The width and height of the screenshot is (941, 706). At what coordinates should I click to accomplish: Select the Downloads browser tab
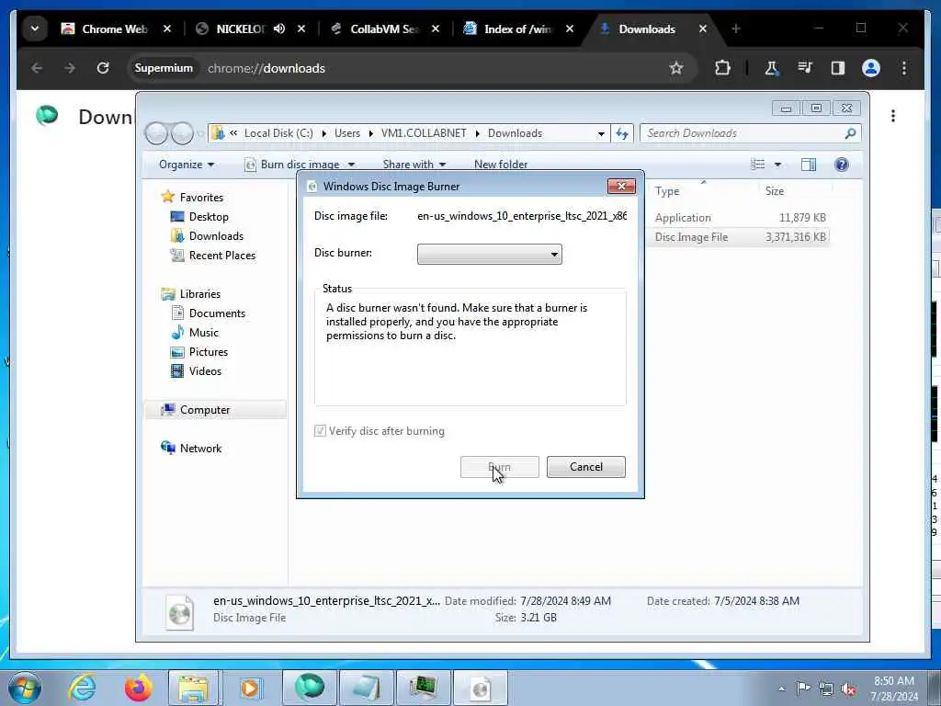pyautogui.click(x=647, y=28)
